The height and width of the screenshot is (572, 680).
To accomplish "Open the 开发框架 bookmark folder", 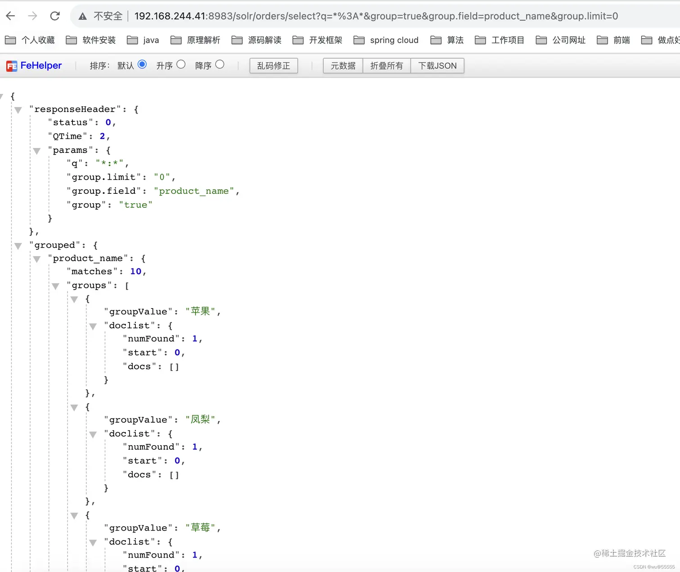I will [317, 40].
